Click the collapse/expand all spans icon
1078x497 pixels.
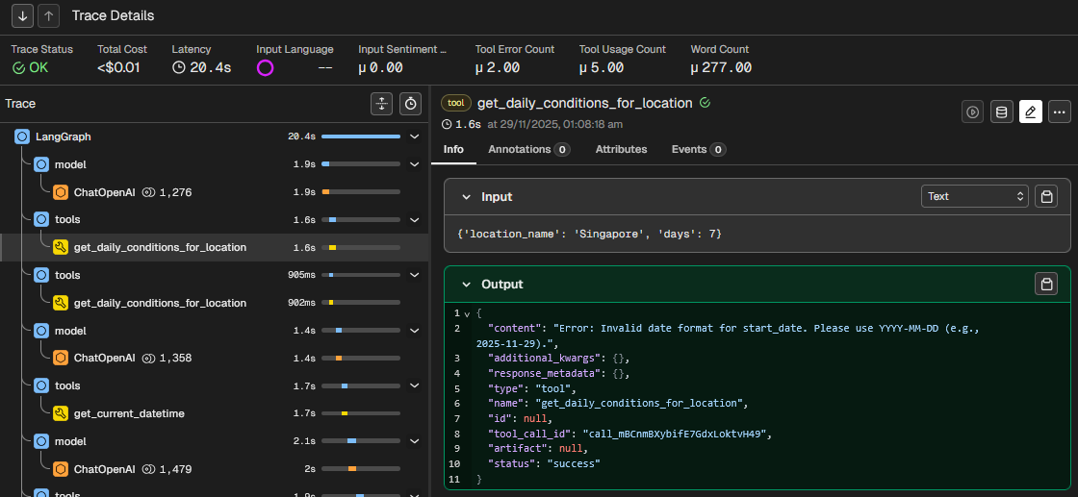(x=382, y=104)
